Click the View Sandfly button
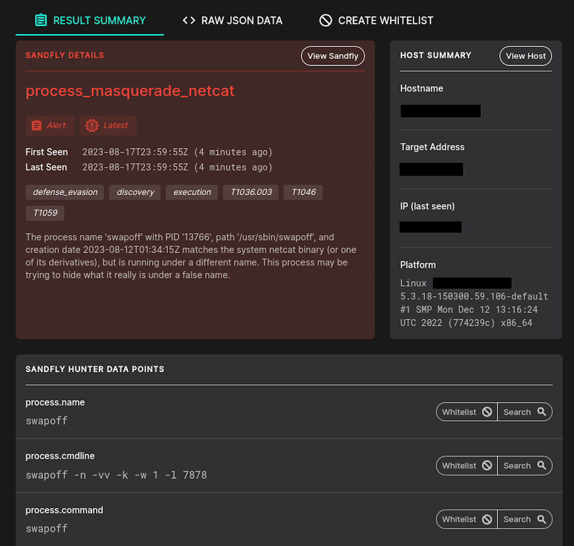Viewport: 574px width, 546px height. pos(332,56)
